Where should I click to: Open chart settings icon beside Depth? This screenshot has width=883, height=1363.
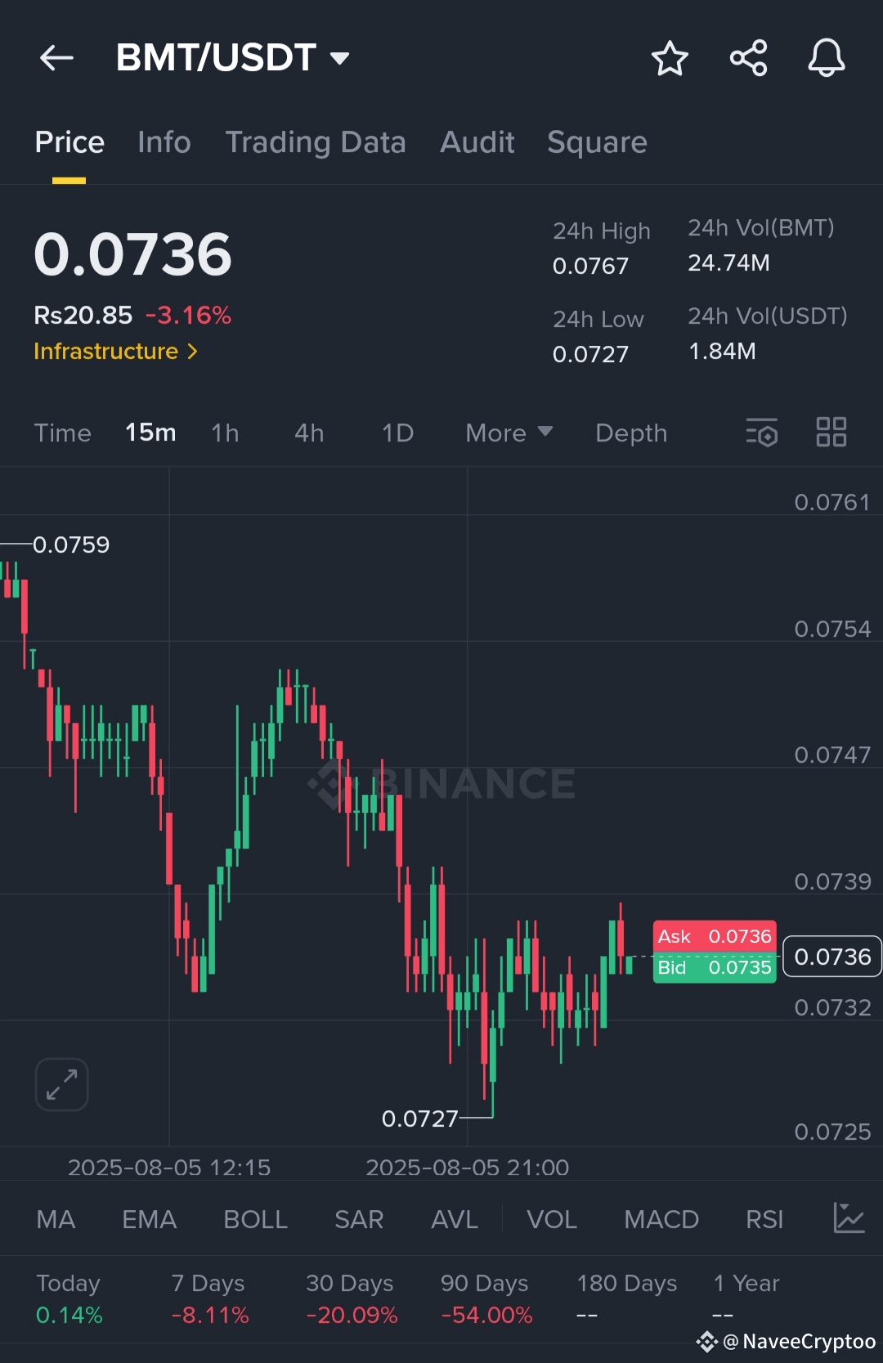[761, 433]
